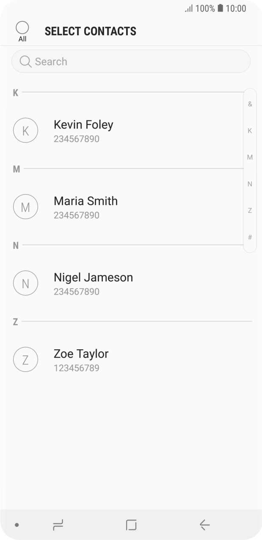262x540 pixels.
Task: Pick the Zoe Taylor contact name
Action: (x=81, y=354)
